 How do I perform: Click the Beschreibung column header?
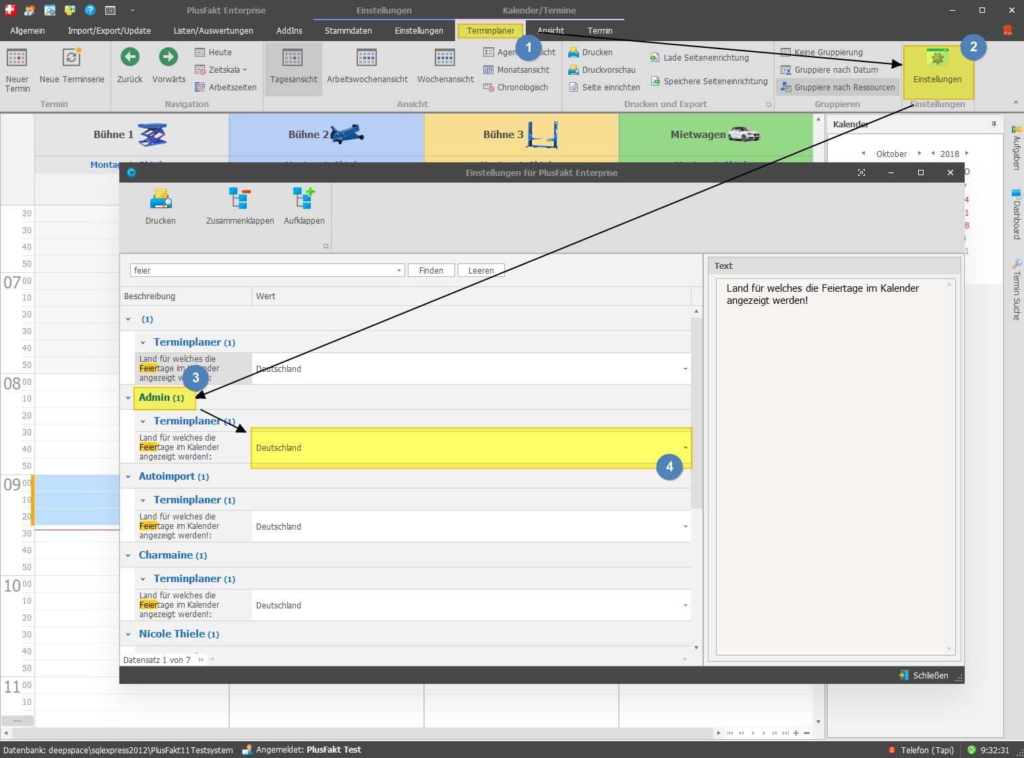point(185,296)
